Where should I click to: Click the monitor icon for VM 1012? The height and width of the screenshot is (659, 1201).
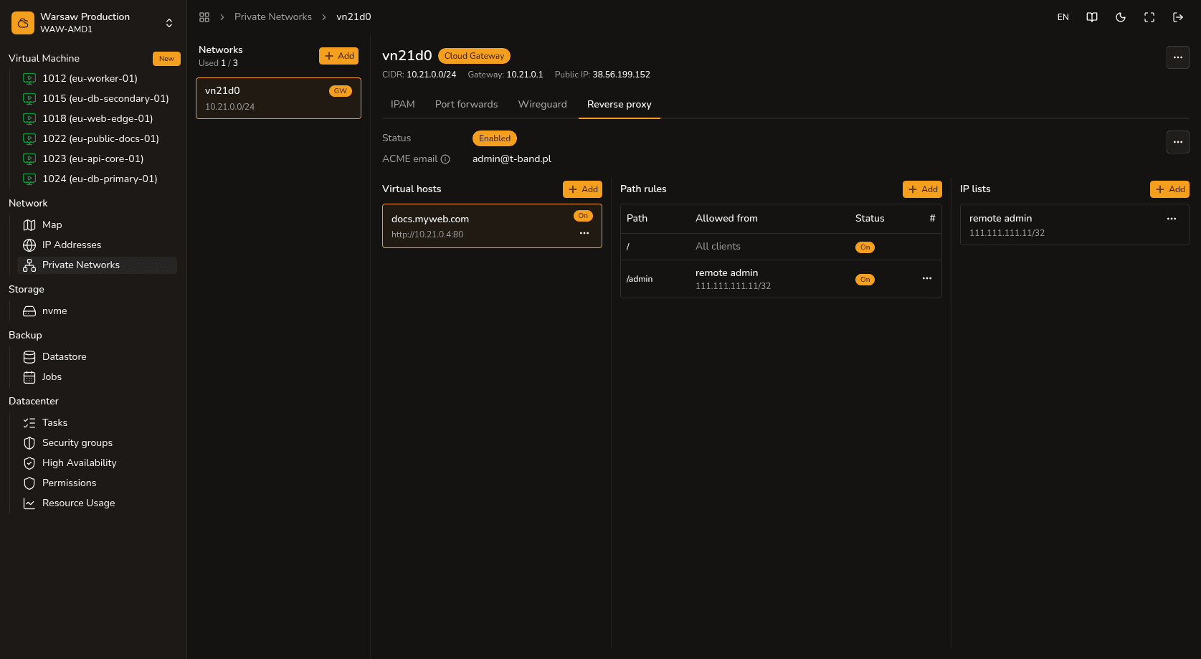29,78
